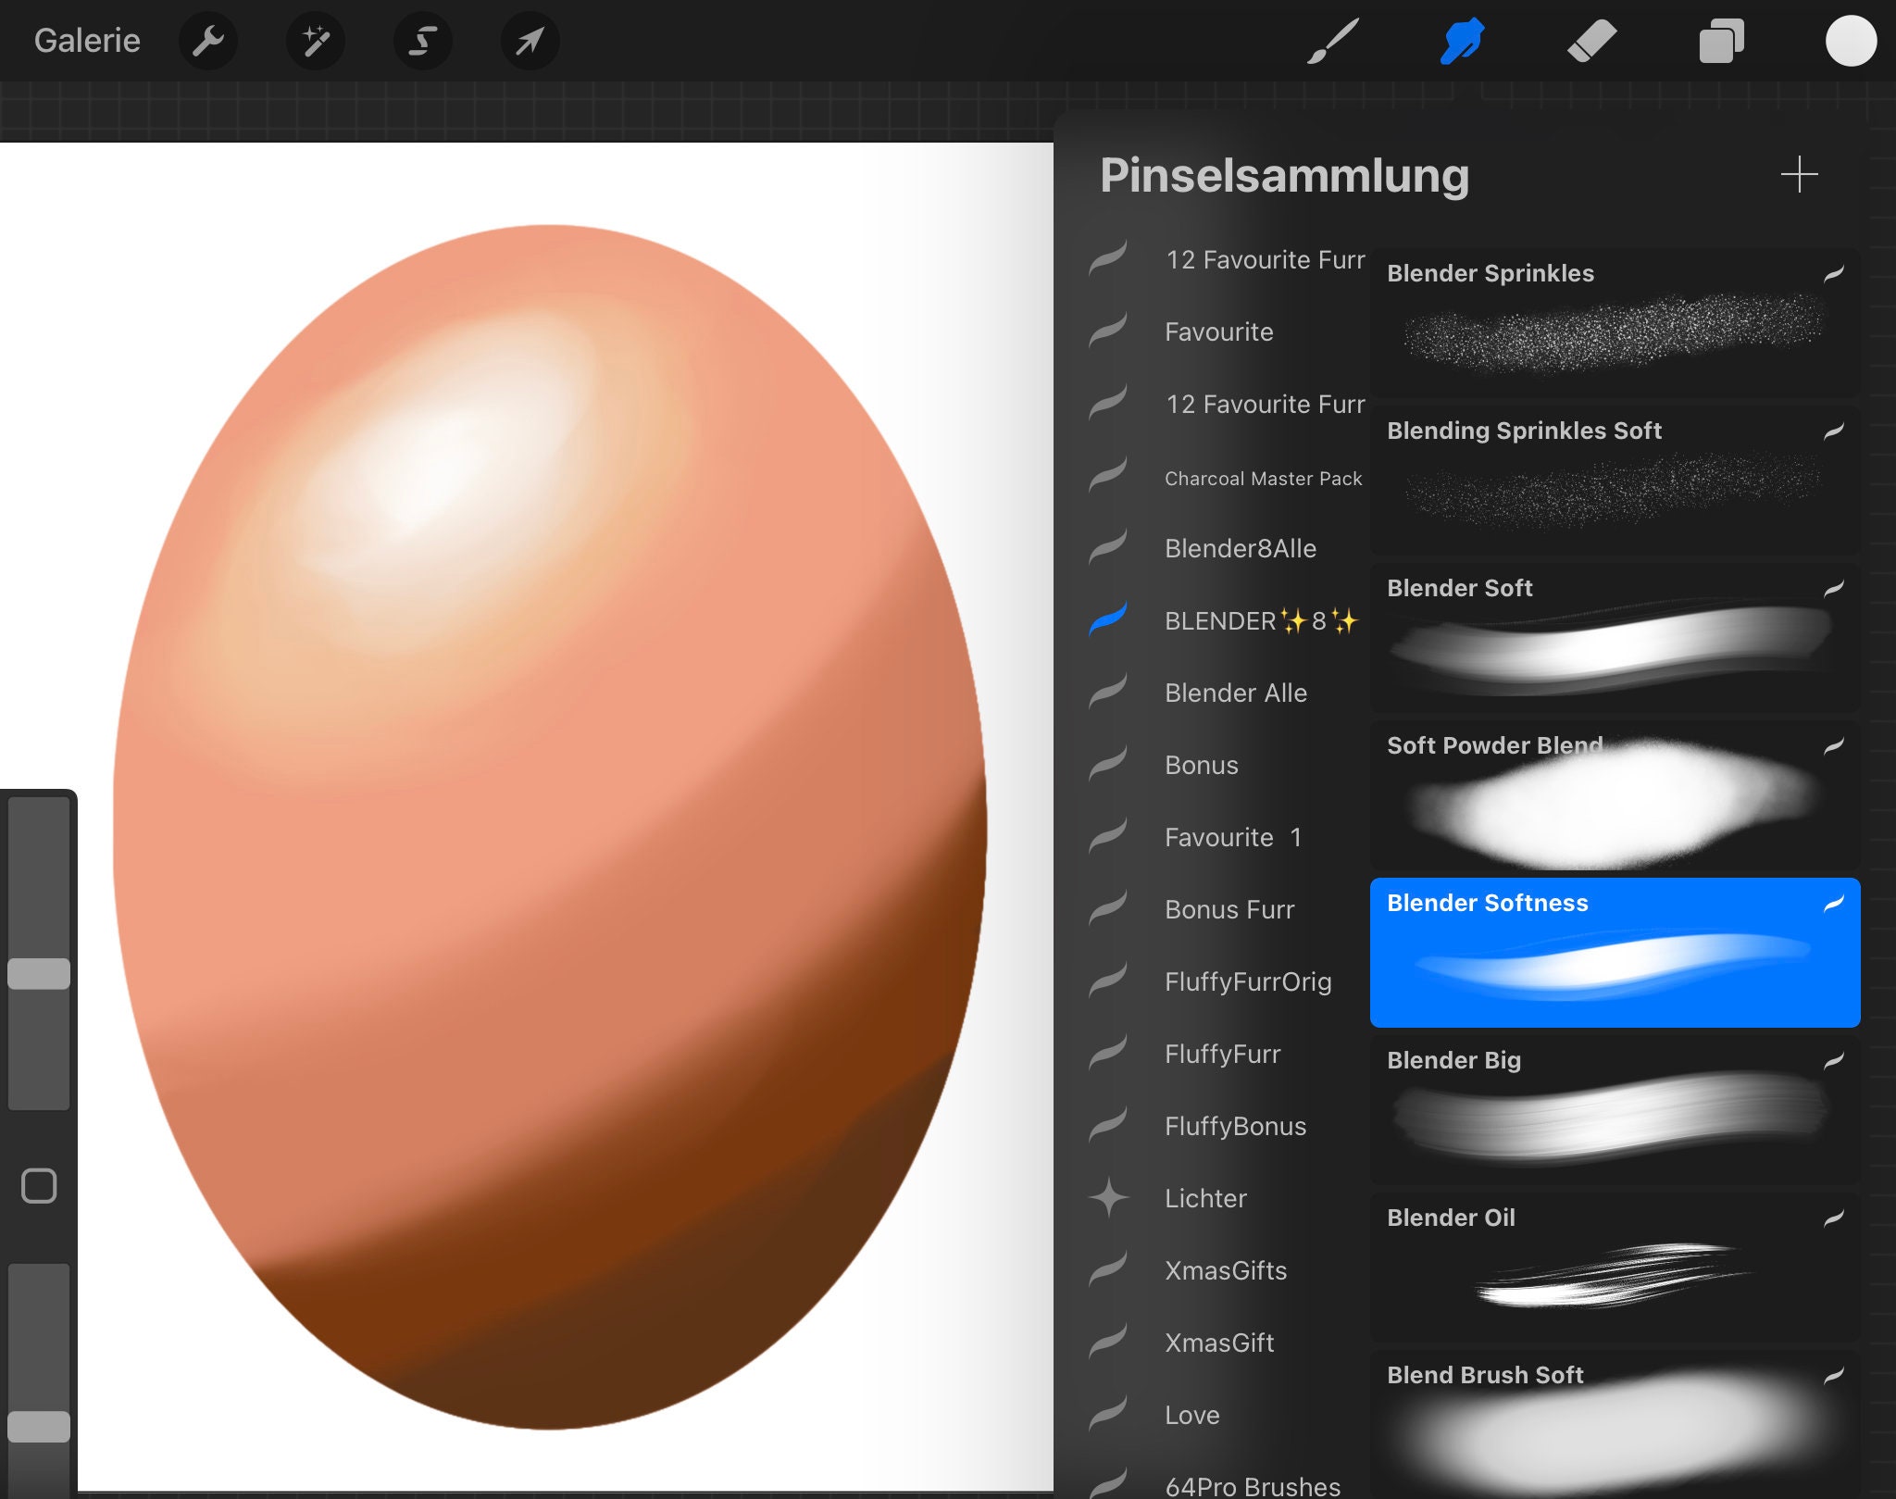
Task: Click the Pinselsammlung title
Action: point(1284,176)
